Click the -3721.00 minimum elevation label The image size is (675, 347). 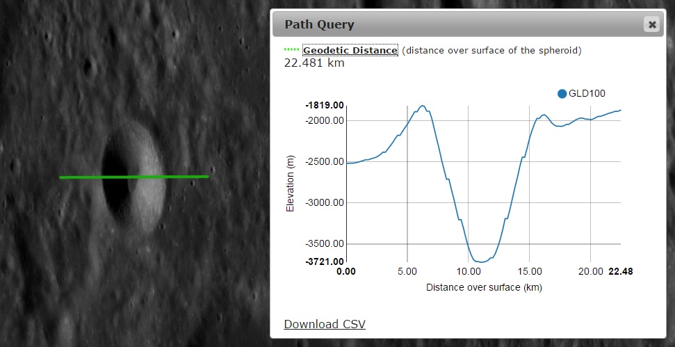324,261
